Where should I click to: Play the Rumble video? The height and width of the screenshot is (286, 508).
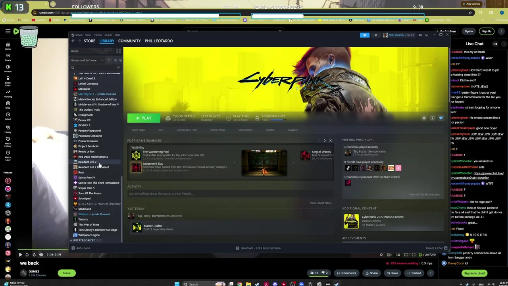tap(20, 255)
